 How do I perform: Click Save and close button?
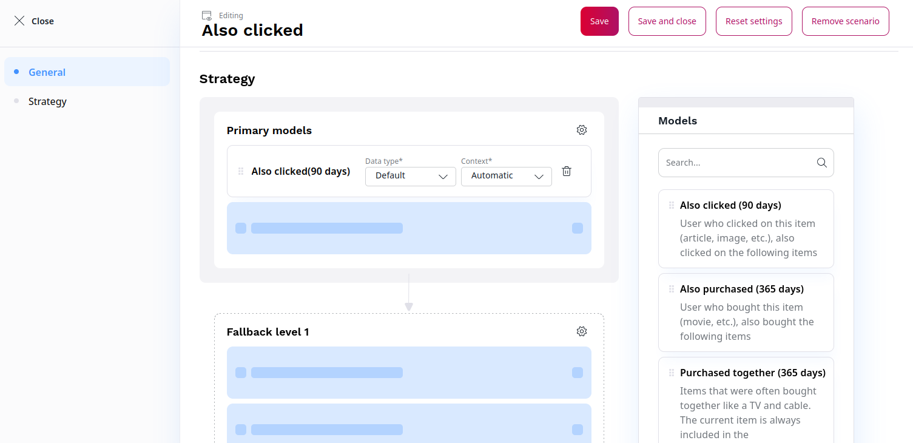click(667, 21)
